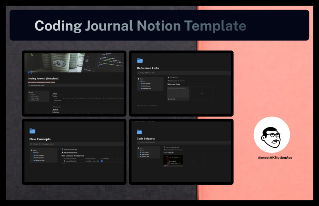
Task: Open New Concepts in the Code Snippets page menu
Action: click(144, 154)
